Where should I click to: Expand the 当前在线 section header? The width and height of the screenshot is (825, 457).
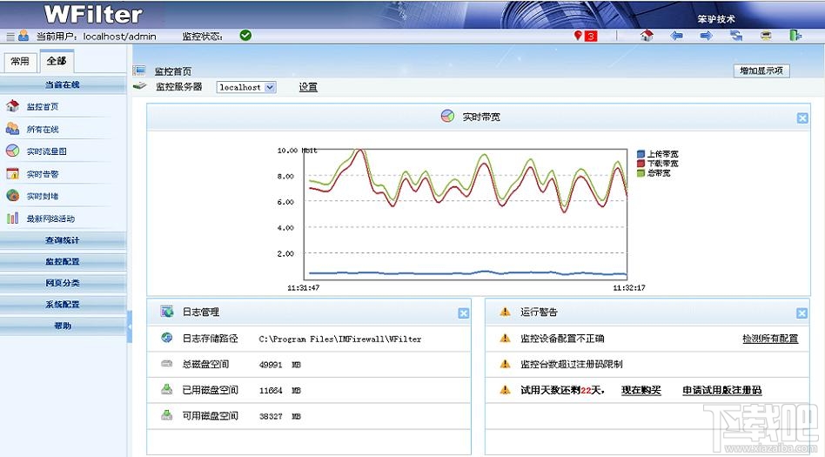63,84
